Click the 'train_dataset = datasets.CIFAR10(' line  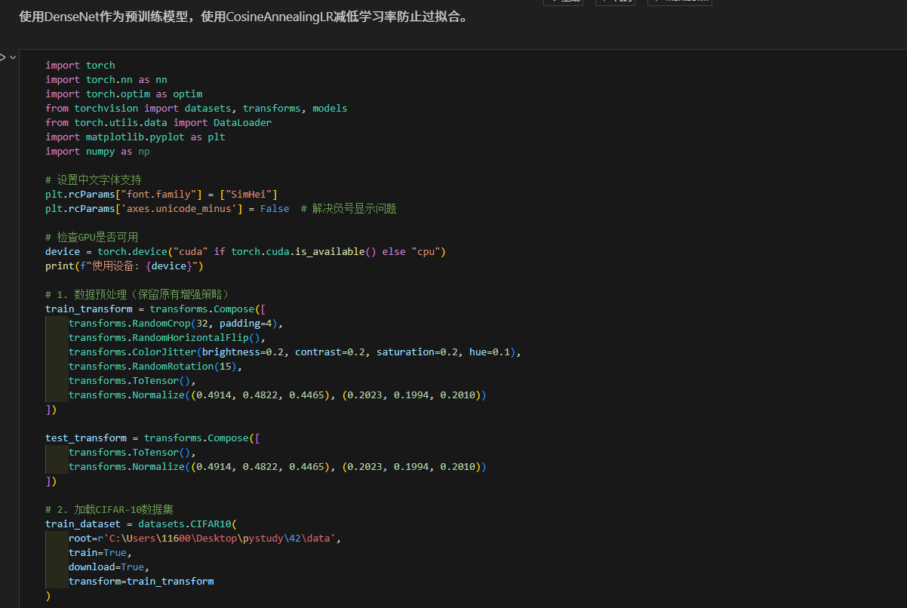point(141,524)
